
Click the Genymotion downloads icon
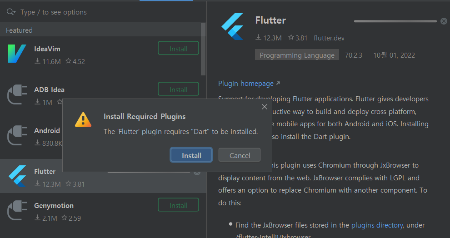point(37,218)
